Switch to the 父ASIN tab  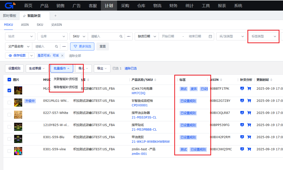(x=56, y=25)
